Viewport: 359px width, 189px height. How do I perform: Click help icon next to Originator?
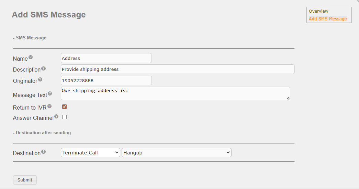point(40,79)
